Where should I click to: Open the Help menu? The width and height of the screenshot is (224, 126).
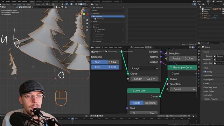click(x=19, y=1)
